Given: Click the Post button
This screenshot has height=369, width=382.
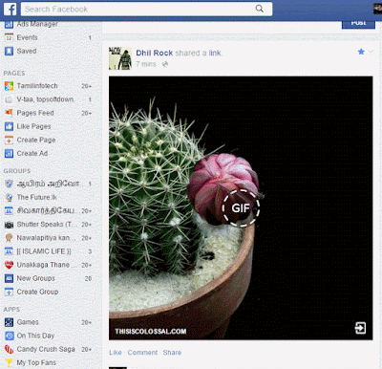Looking at the screenshot, I should point(358,24).
